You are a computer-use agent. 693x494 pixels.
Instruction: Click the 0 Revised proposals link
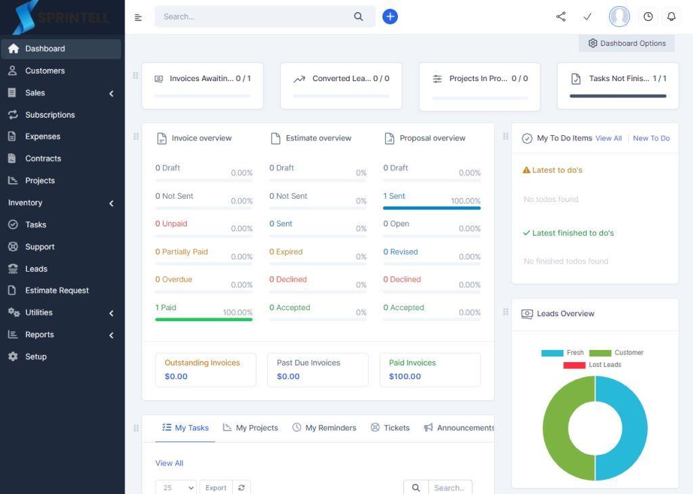(x=401, y=251)
